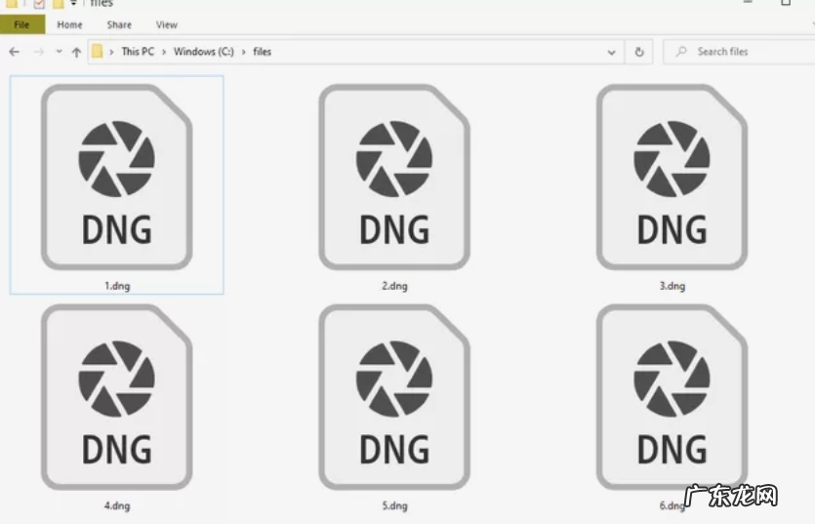Switch to the Home ribbon tab
This screenshot has width=815, height=524.
click(x=69, y=24)
